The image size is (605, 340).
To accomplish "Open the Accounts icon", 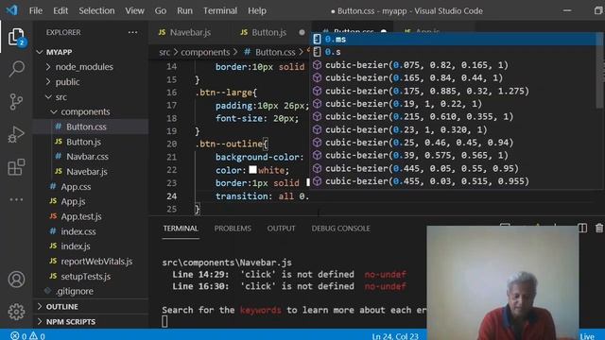I will coord(16,280).
